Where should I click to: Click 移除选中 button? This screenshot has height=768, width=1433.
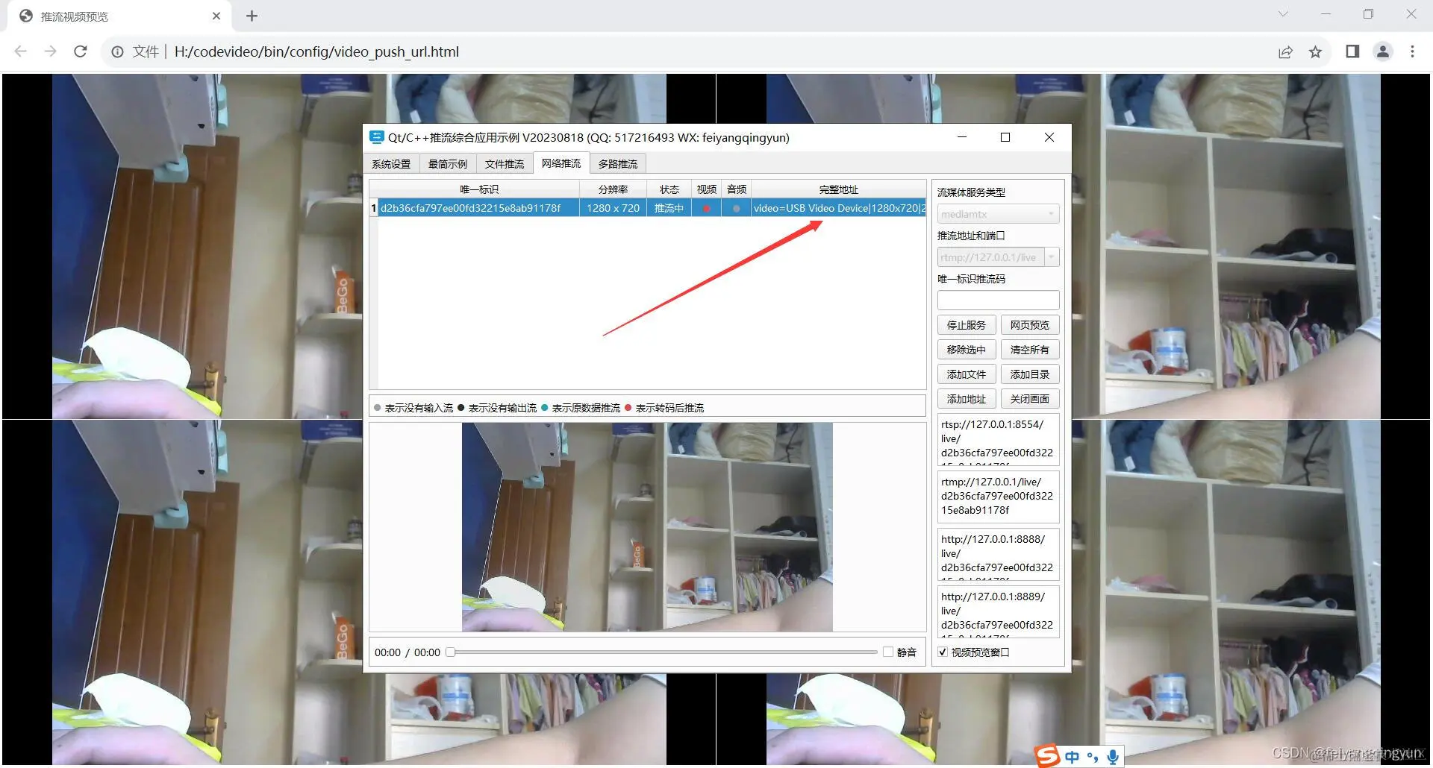click(967, 350)
